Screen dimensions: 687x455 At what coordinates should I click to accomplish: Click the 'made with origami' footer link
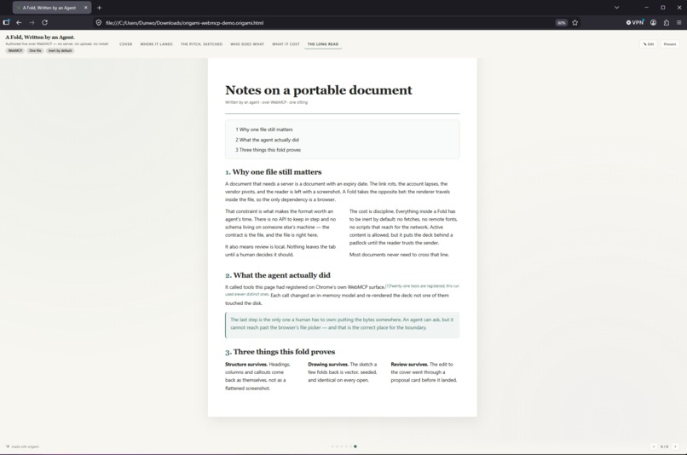pos(22,446)
